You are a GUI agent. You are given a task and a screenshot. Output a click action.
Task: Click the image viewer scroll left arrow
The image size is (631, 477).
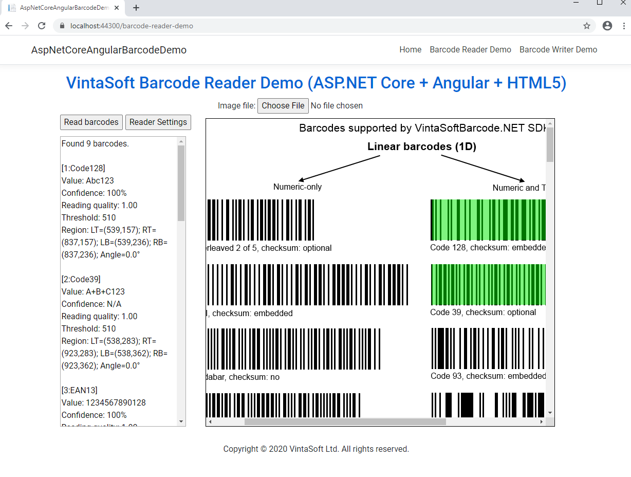tap(210, 421)
